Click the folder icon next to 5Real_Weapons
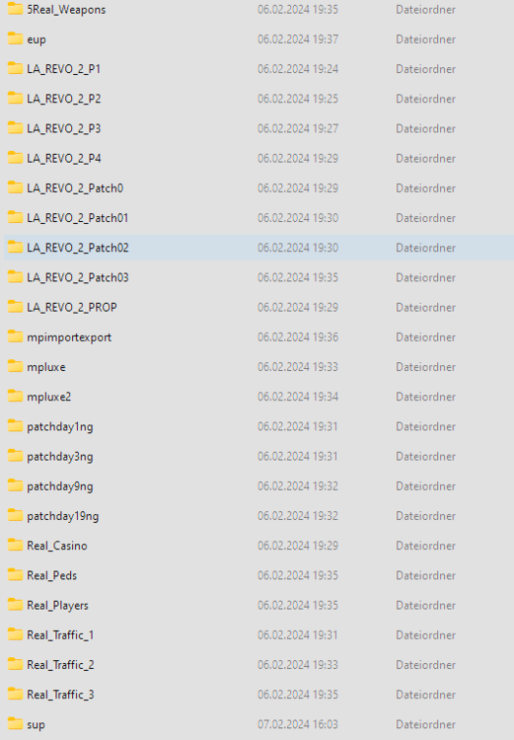 [15, 9]
